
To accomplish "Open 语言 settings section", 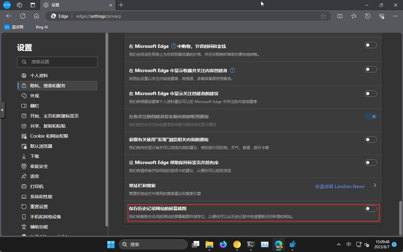I will point(57,176).
